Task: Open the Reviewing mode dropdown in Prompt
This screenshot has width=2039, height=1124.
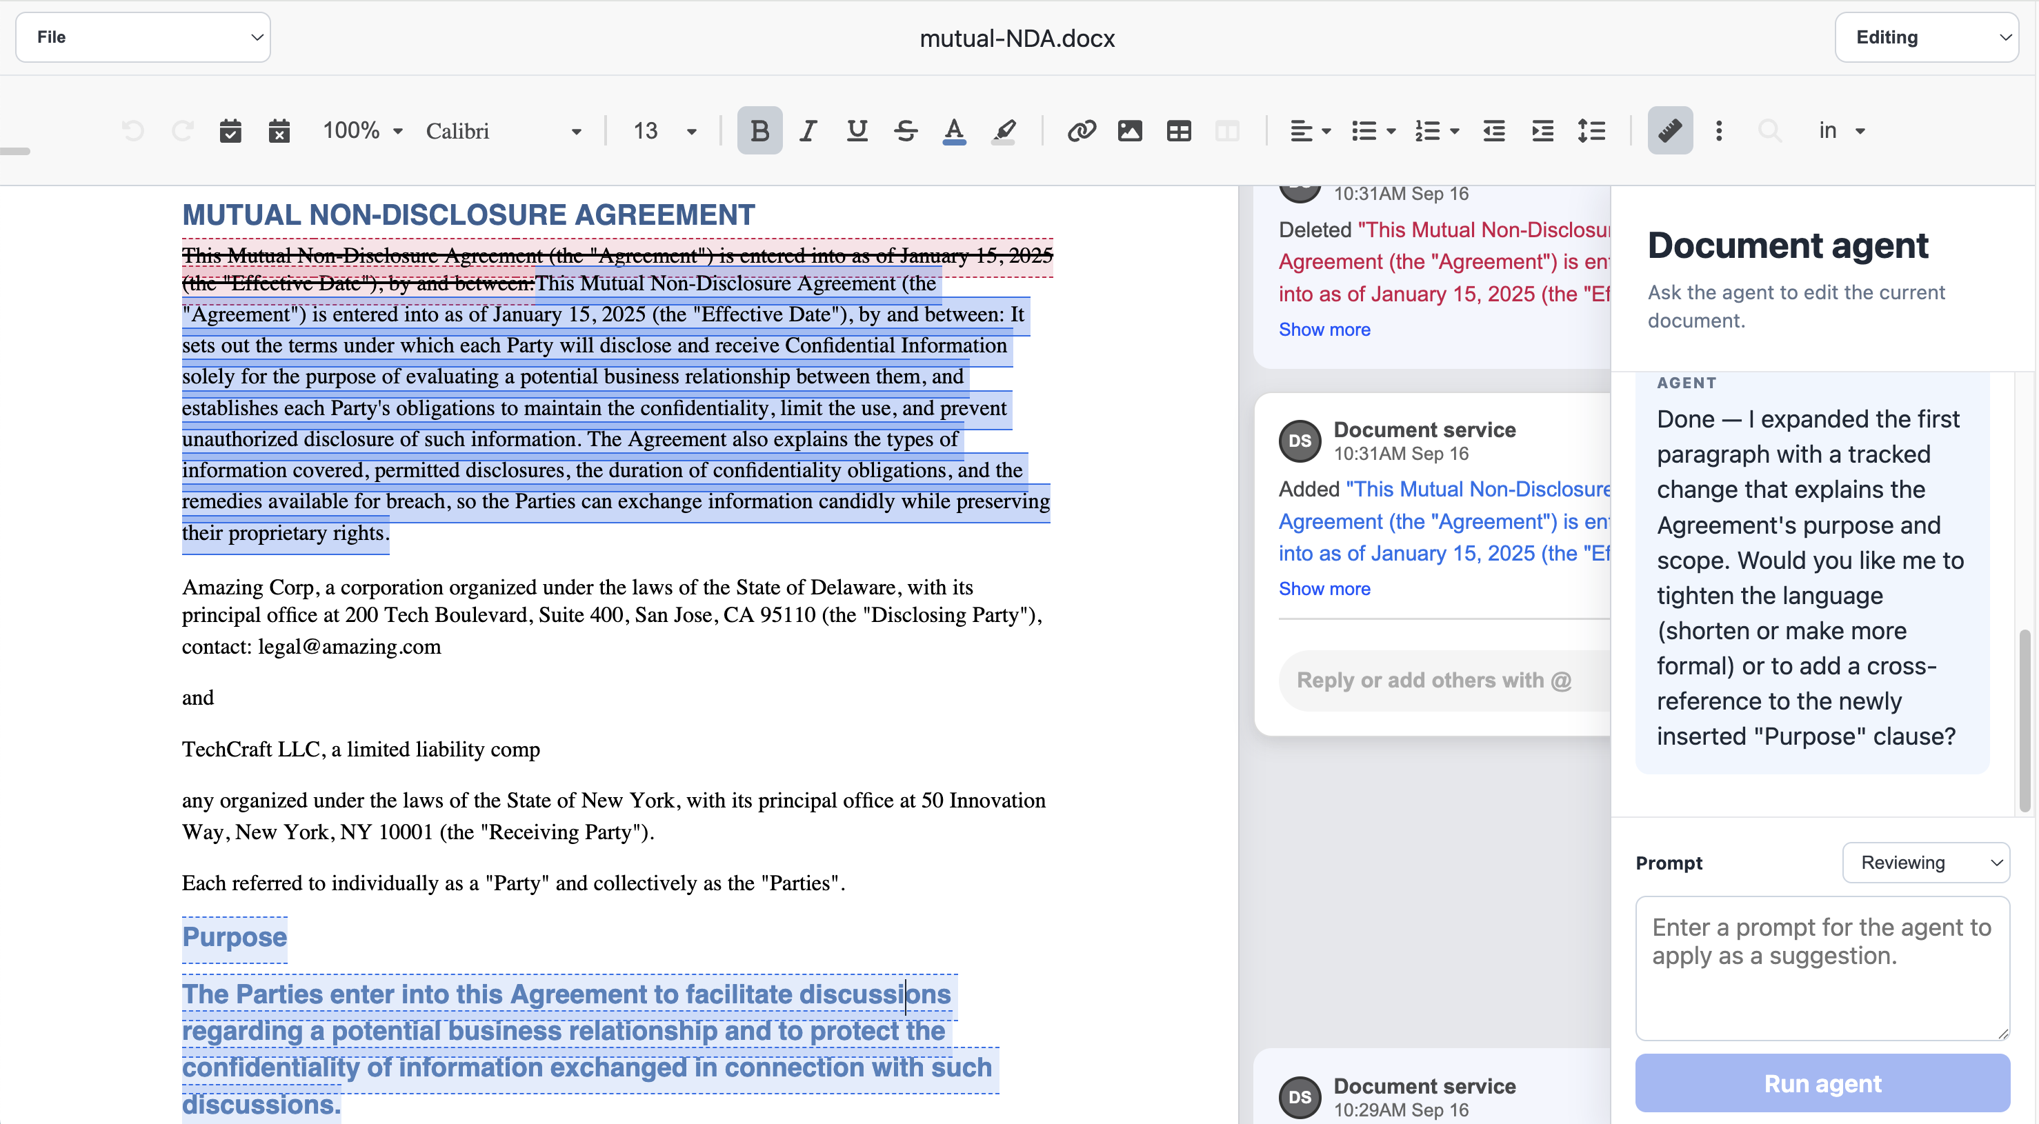Action: click(x=1926, y=862)
